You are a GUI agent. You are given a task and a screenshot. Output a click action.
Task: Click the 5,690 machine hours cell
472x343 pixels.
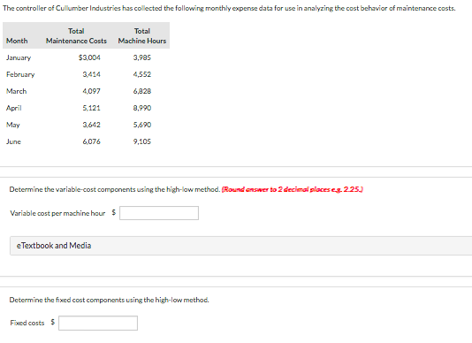point(142,125)
